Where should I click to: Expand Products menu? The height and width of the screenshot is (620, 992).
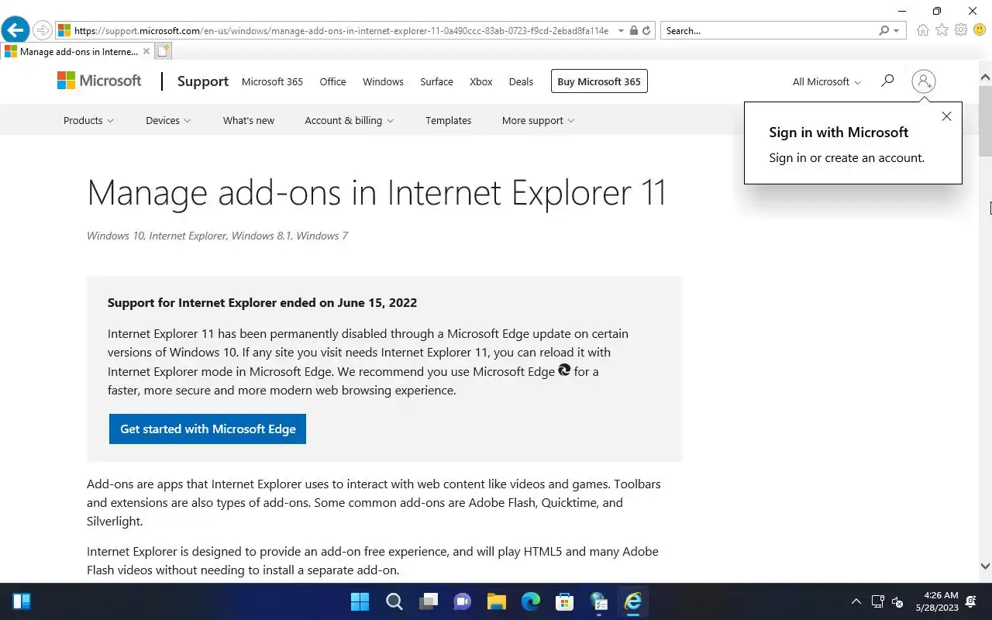pos(88,120)
